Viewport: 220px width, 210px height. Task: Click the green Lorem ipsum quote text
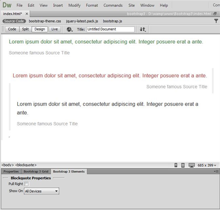(106, 42)
